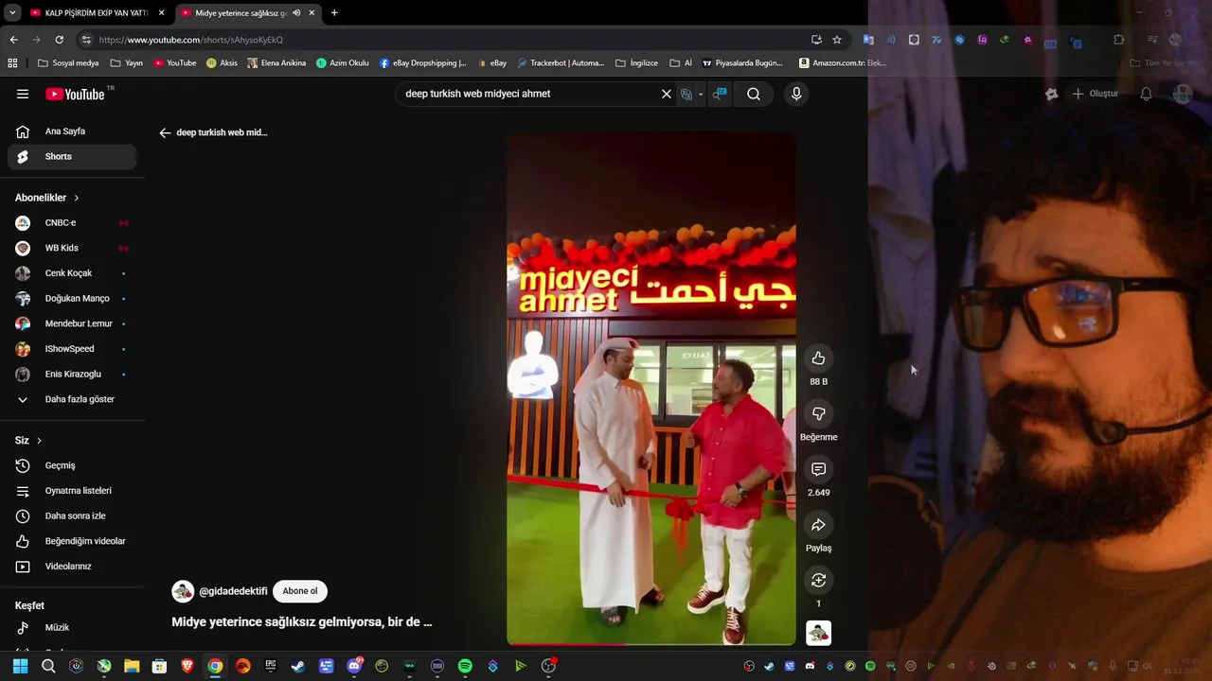
Task: Open the @gidadedektifi channel link
Action: point(233,591)
